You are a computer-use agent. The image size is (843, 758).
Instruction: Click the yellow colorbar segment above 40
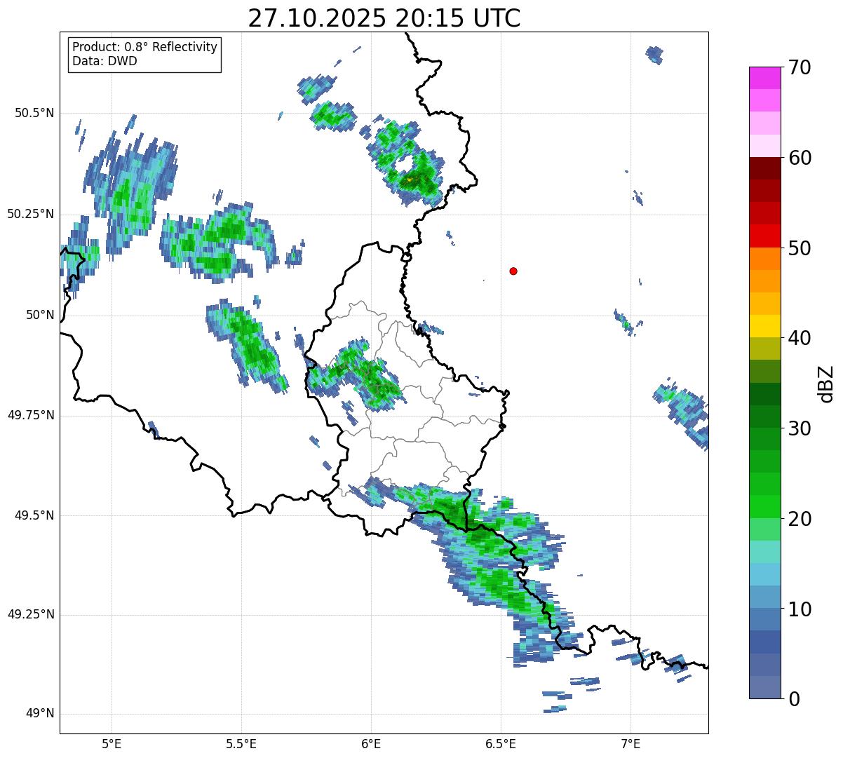[x=765, y=326]
